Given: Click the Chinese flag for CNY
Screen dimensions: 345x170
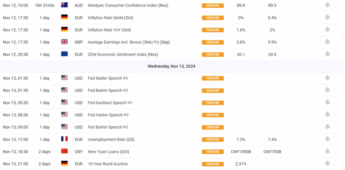Looking at the screenshot, I should click(64, 151).
